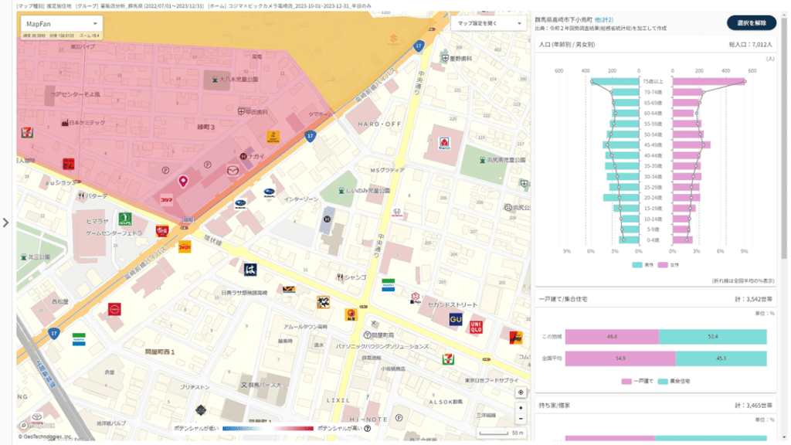The image size is (791, 445).
Task: Select the 7-Eleven icon near 問屋町西
Action: click(448, 359)
